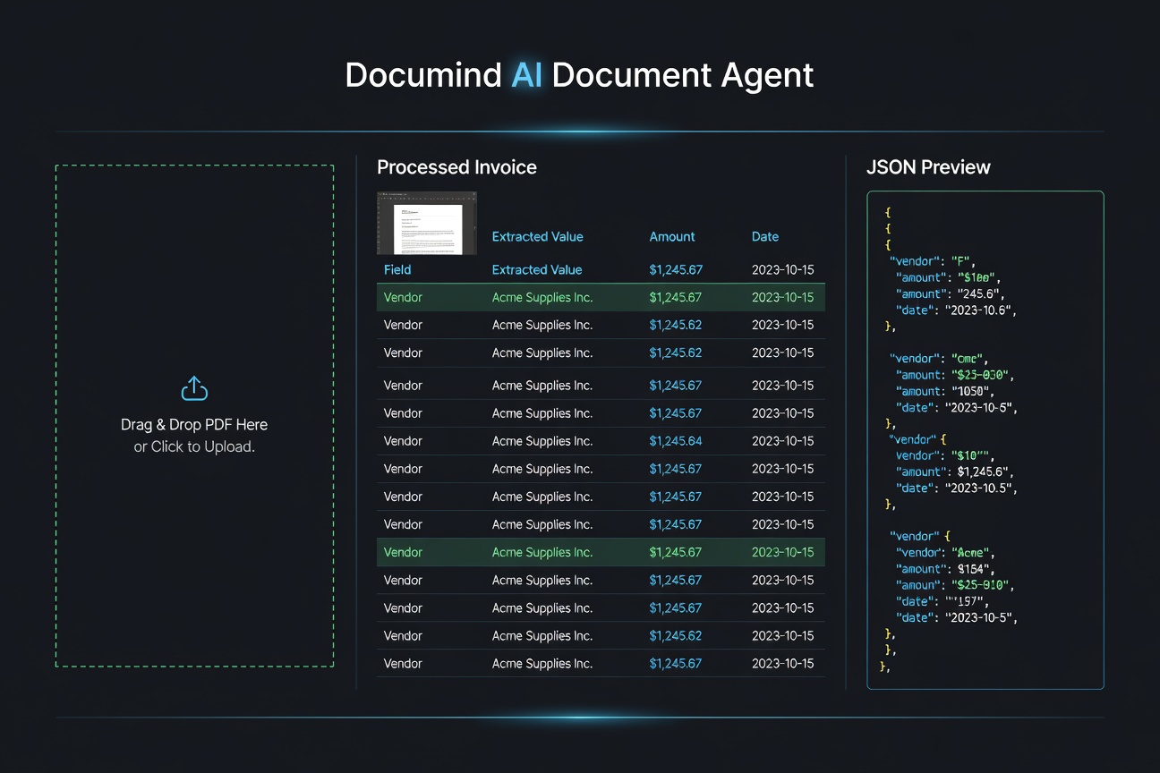Click the 'JSON Preview' heading
This screenshot has width=1160, height=773.
pos(928,167)
